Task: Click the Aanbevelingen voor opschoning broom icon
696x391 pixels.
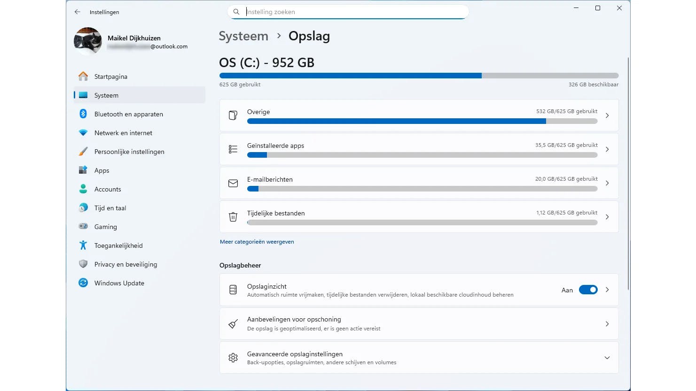Action: (x=233, y=324)
